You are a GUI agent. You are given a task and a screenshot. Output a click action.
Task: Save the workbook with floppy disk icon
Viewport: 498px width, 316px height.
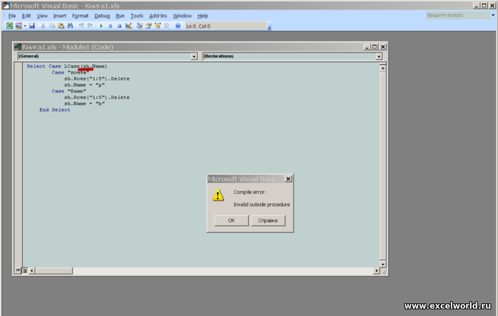[x=32, y=26]
